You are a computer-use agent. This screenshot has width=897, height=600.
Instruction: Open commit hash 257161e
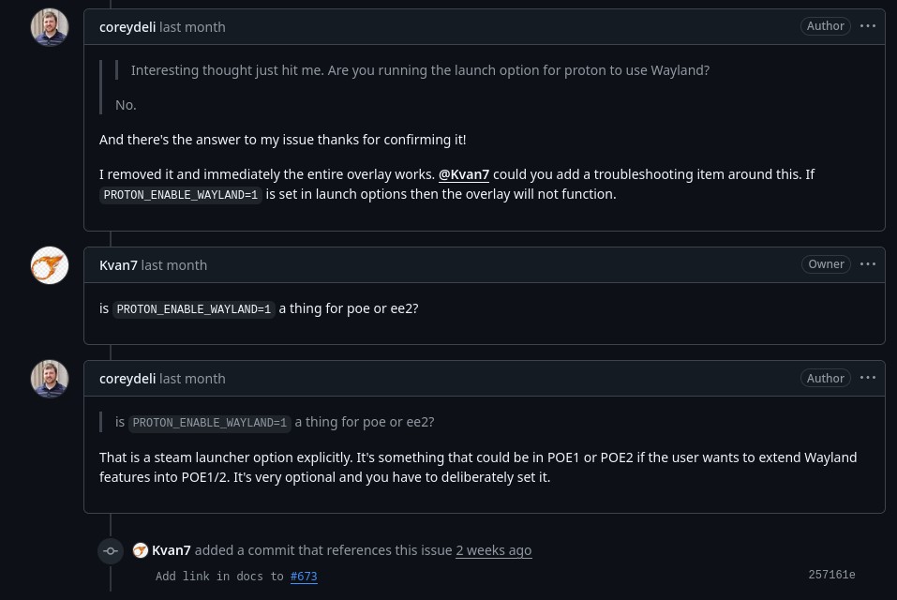pos(831,575)
